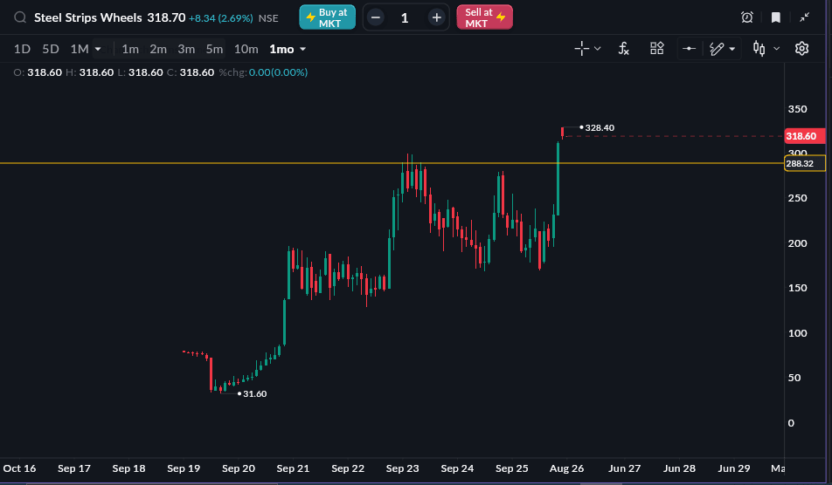Collapse the chart with shrink icon

pyautogui.click(x=804, y=17)
